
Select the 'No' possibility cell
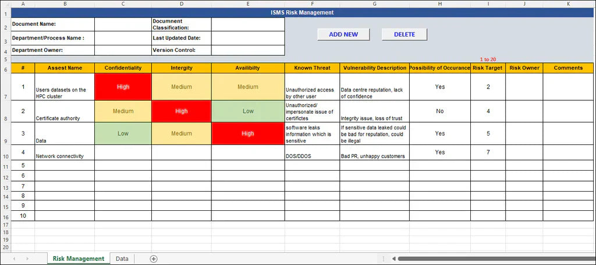tap(440, 111)
